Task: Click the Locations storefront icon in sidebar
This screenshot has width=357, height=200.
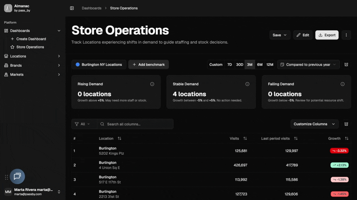Action: click(x=6, y=56)
